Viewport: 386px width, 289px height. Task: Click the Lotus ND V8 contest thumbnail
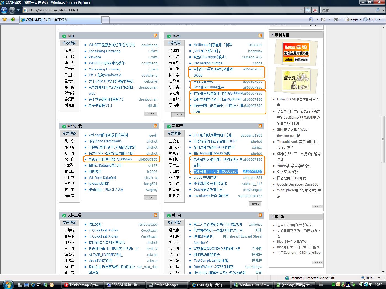pos(296,52)
